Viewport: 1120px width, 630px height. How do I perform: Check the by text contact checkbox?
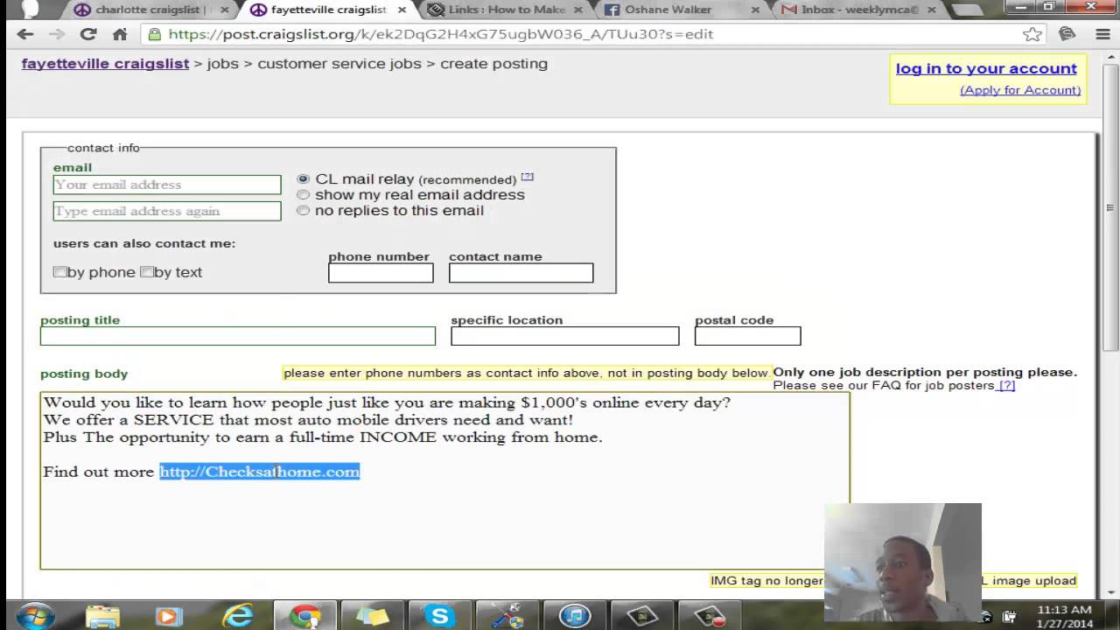146,272
